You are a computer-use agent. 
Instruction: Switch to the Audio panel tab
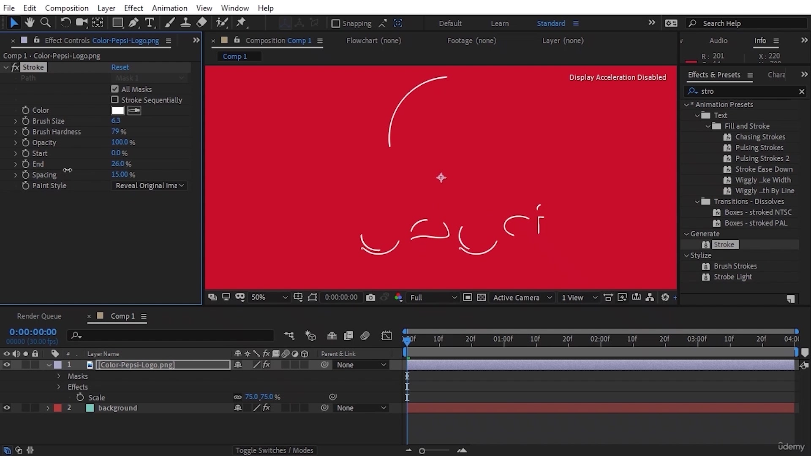718,41
